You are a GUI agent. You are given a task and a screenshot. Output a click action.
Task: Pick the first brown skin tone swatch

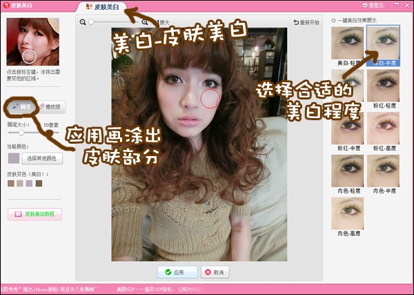click(11, 183)
